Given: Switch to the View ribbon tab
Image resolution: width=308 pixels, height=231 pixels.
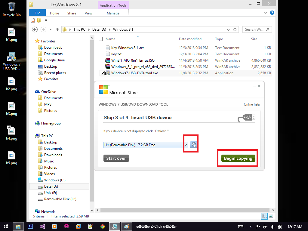Looking at the screenshot, I should click(x=89, y=13).
